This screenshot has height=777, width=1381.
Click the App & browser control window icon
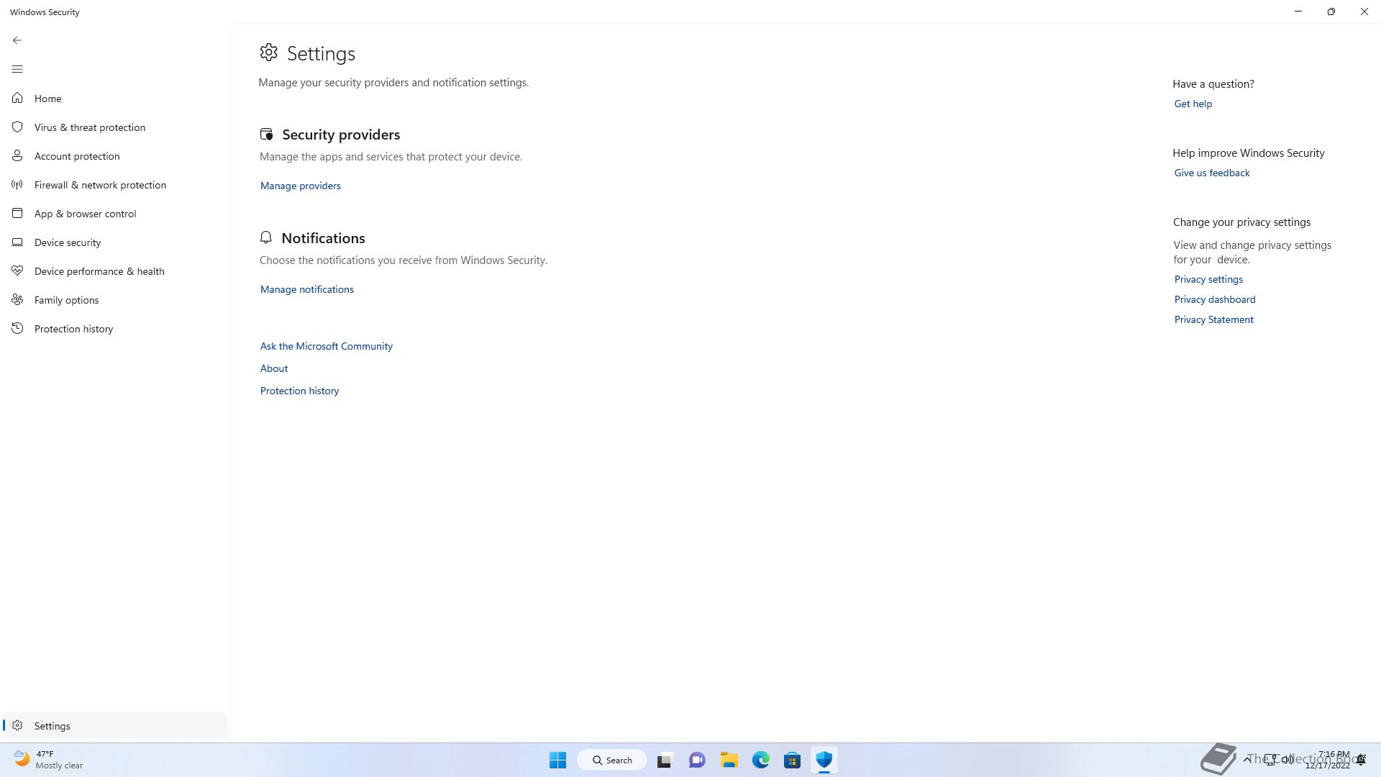pos(17,213)
